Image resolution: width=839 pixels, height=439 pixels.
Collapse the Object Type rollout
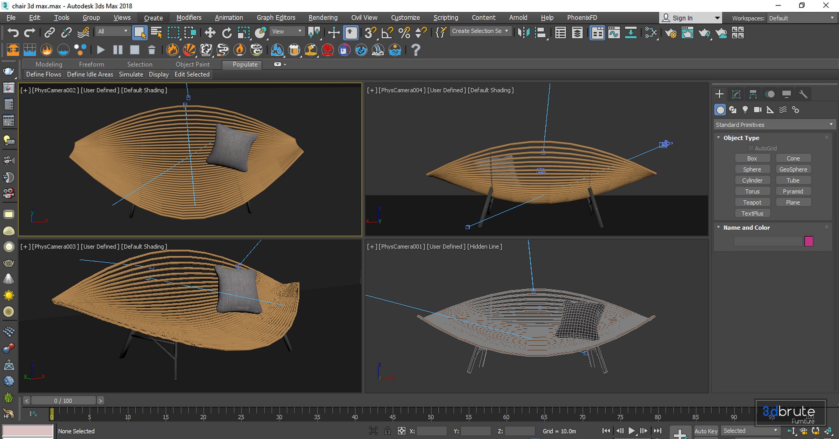(x=719, y=138)
